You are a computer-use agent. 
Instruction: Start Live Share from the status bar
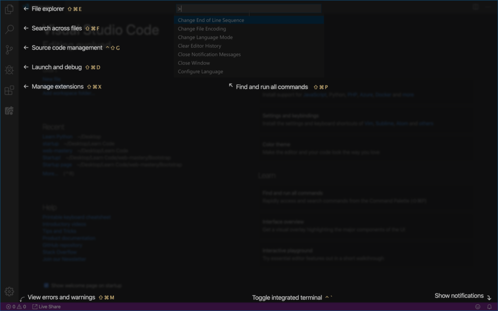[46, 307]
